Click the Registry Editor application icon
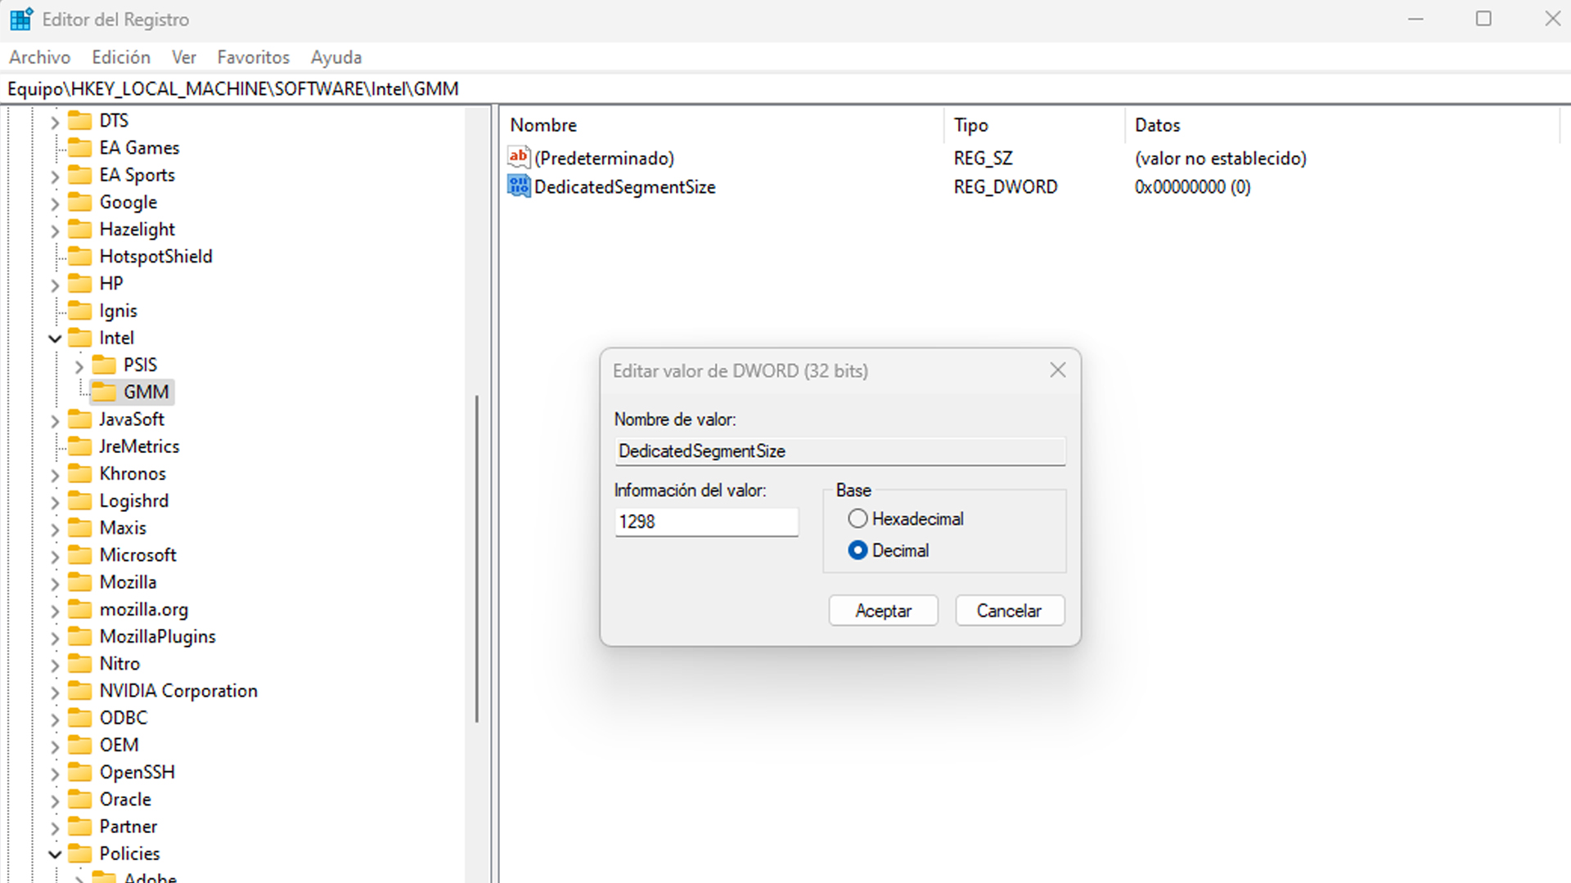The image size is (1571, 883). coord(20,18)
